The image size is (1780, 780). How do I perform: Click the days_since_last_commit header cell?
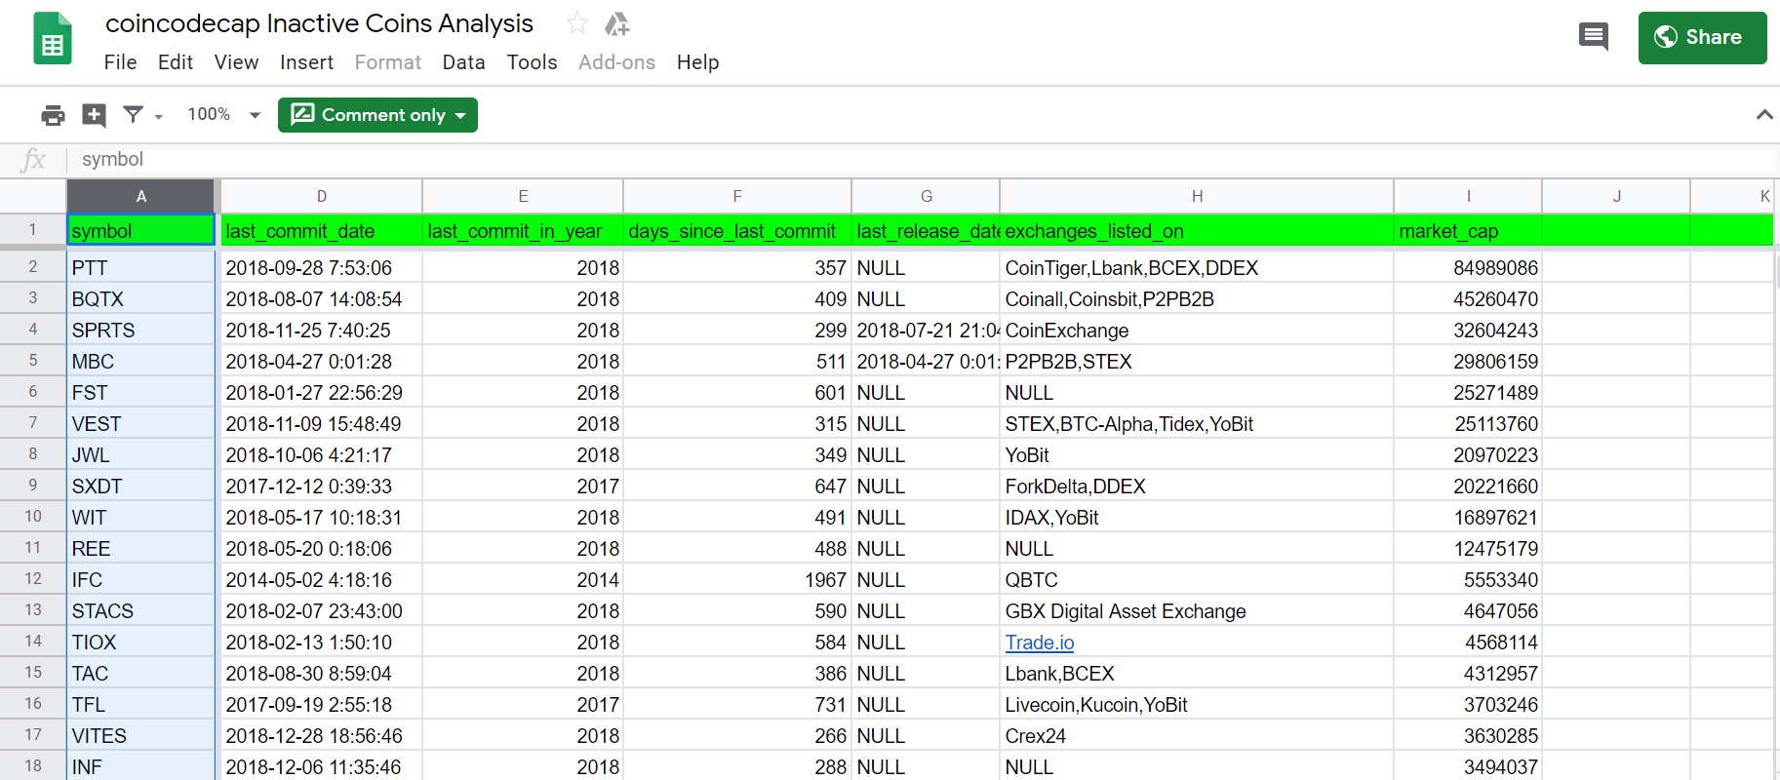pyautogui.click(x=737, y=230)
